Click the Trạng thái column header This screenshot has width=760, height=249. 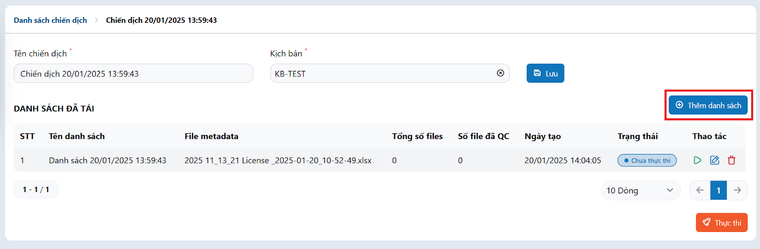coord(637,136)
